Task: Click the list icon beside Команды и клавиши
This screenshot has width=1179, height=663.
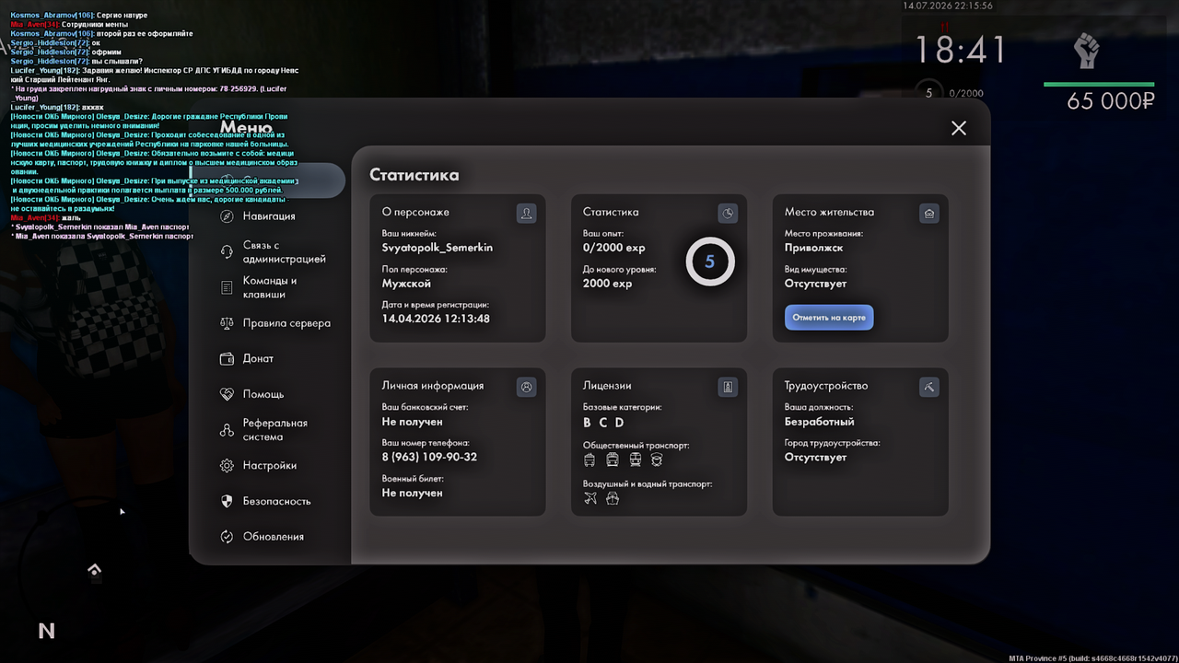Action: 227,288
